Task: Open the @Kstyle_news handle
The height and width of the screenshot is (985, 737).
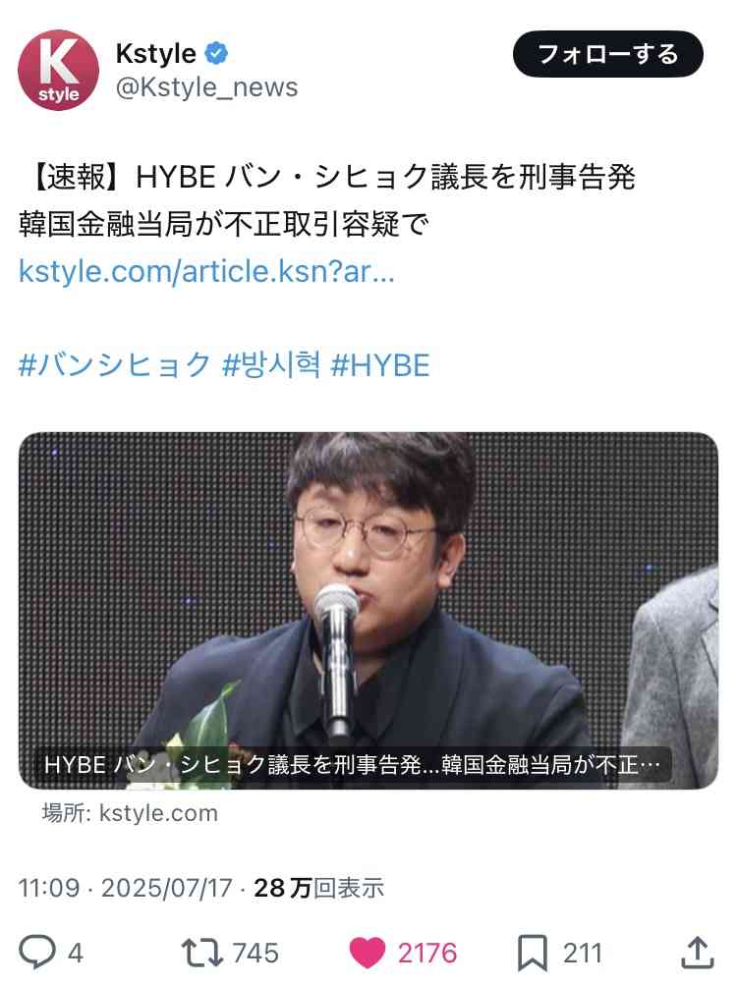Action: (207, 87)
